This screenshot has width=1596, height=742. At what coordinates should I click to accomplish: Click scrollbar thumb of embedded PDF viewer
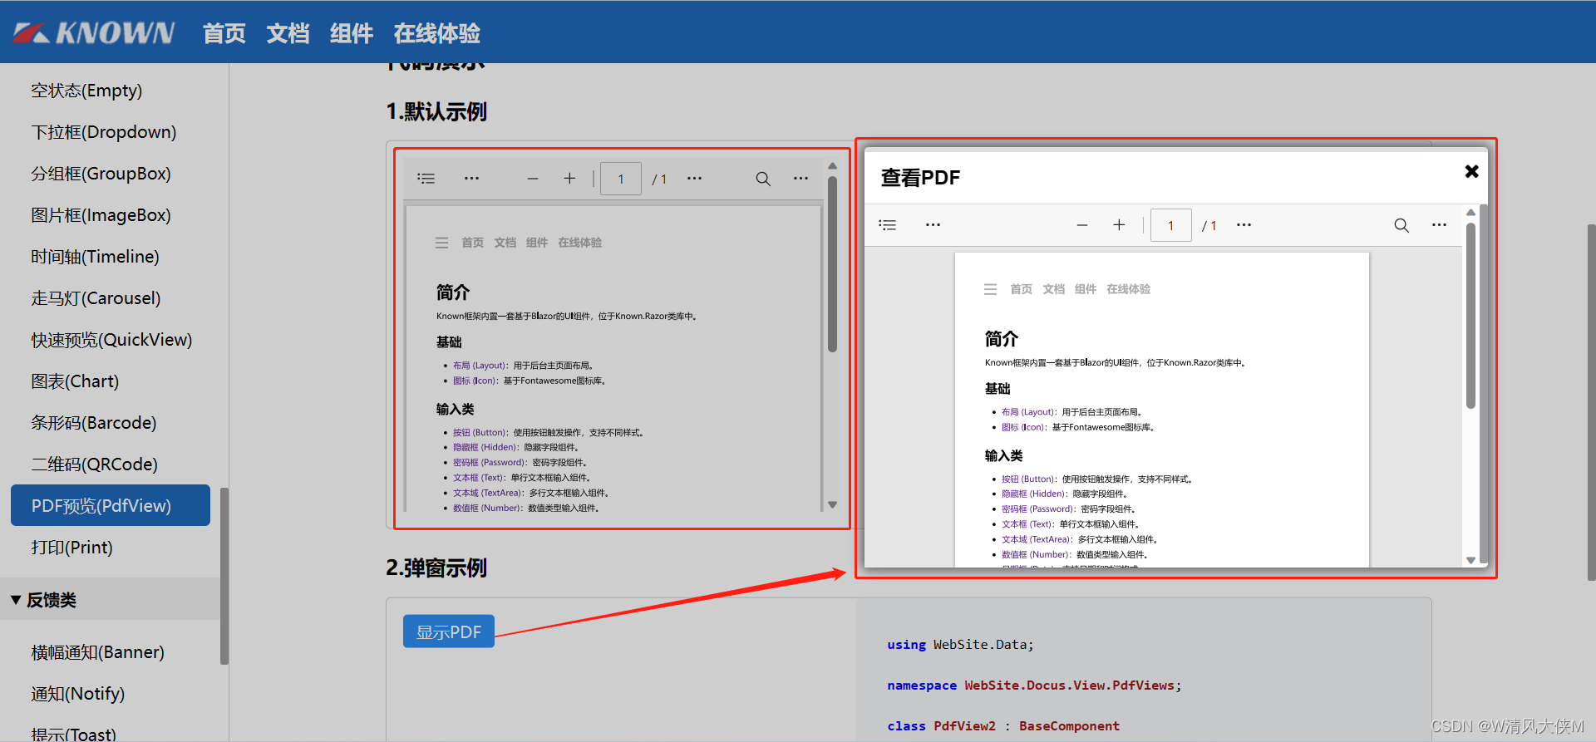(x=832, y=263)
